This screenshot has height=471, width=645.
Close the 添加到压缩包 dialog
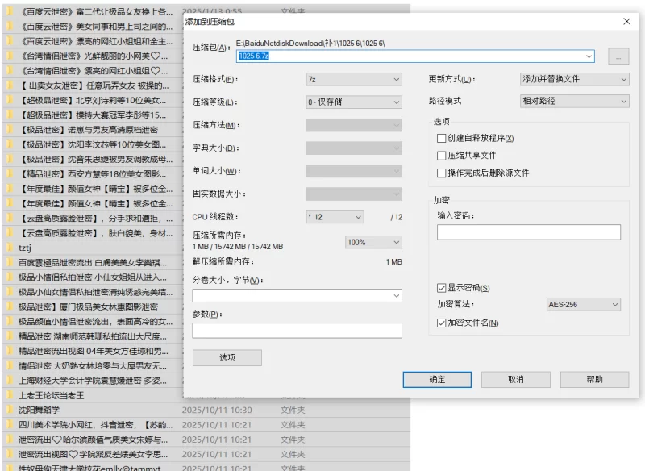[x=626, y=22]
